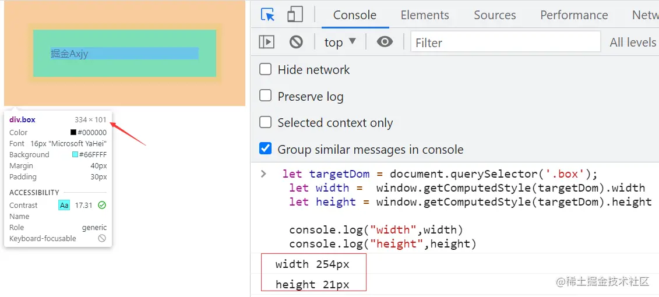The width and height of the screenshot is (659, 297).
Task: Switch to the Console tab
Action: tap(355, 15)
